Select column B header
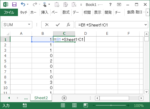 click(x=43, y=34)
